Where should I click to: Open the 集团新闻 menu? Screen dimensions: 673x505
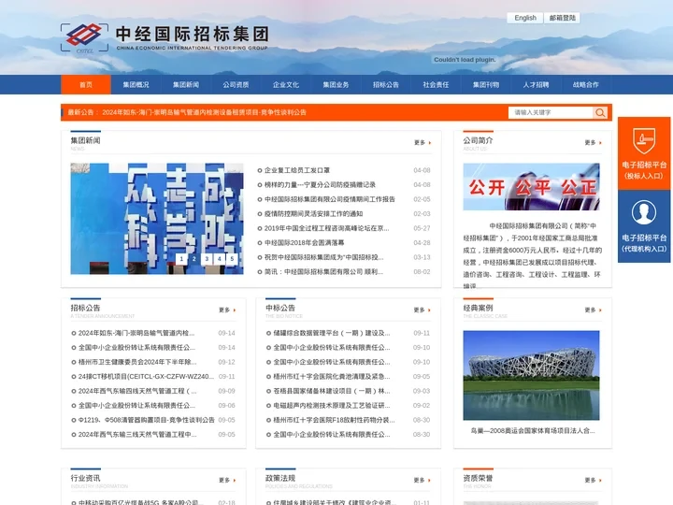coord(186,84)
